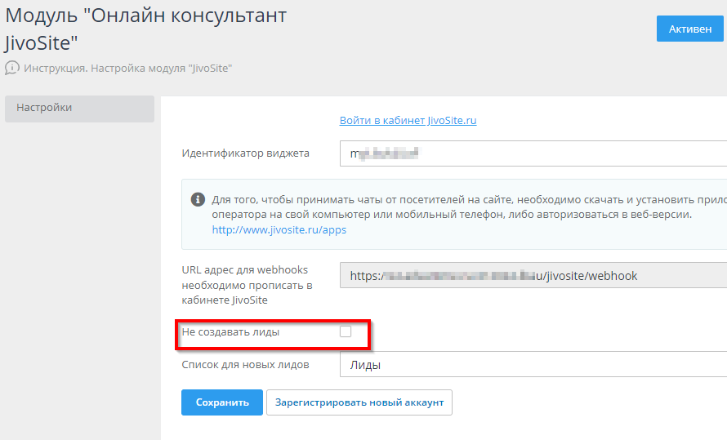
Task: Focus the Идентификатор виджета input field
Action: (533, 153)
